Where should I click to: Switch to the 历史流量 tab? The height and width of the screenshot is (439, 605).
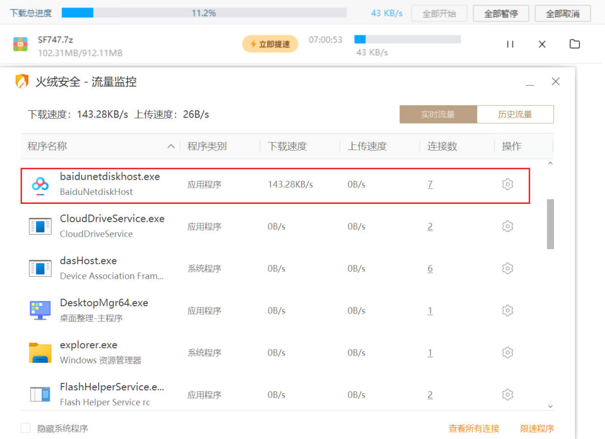pos(515,114)
